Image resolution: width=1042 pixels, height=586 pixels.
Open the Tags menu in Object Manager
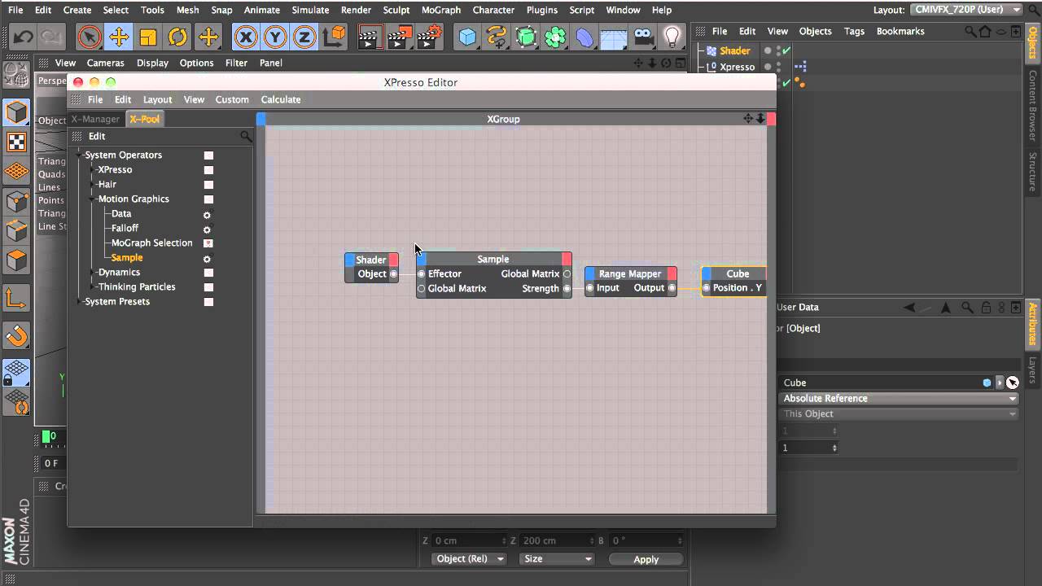coord(854,31)
